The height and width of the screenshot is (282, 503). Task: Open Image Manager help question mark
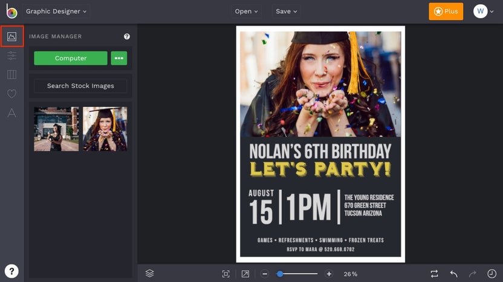point(127,36)
